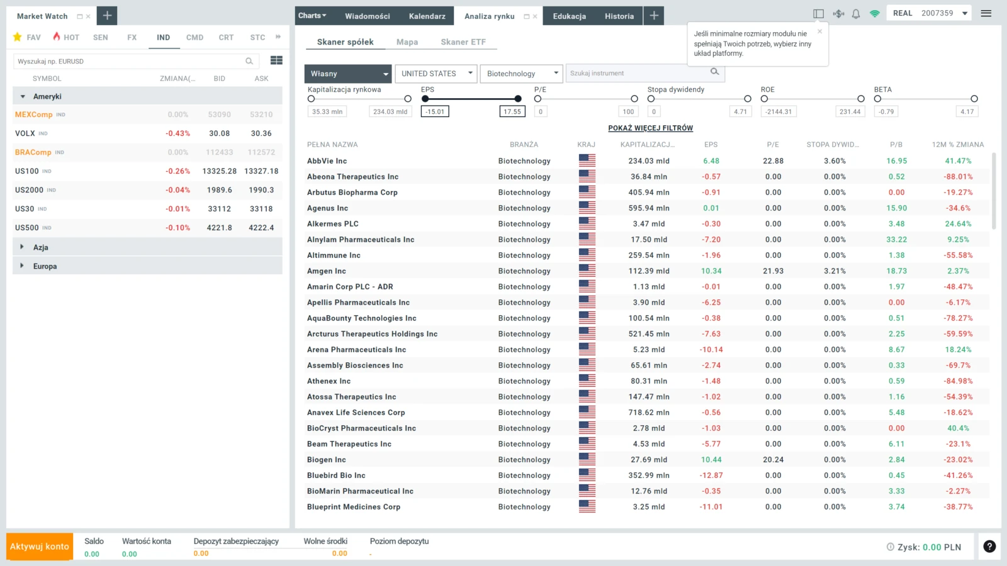This screenshot has height=566, width=1007.
Task: Switch to the Kalendarz tab
Action: (x=427, y=16)
